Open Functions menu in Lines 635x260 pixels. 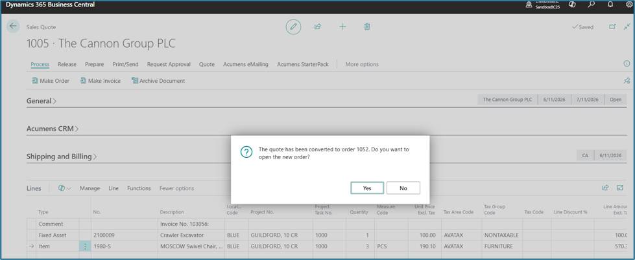pyautogui.click(x=139, y=188)
